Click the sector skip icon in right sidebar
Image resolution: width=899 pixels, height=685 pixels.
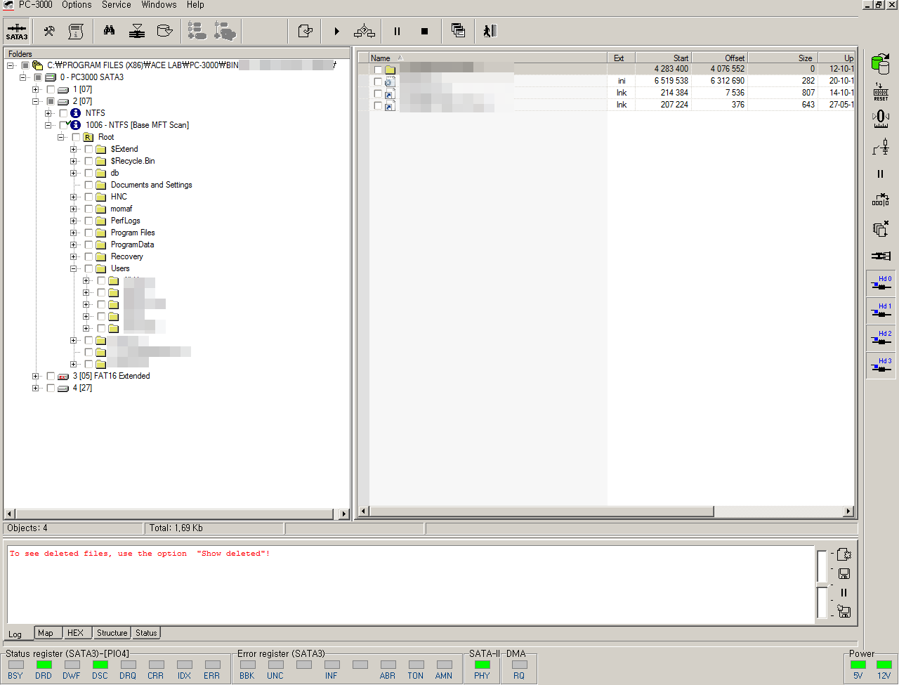(881, 200)
